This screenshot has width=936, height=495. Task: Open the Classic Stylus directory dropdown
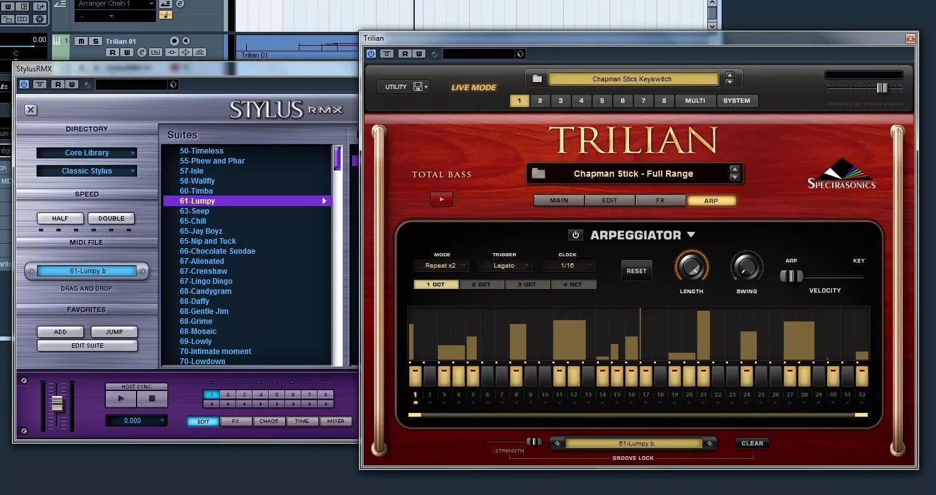coord(86,171)
